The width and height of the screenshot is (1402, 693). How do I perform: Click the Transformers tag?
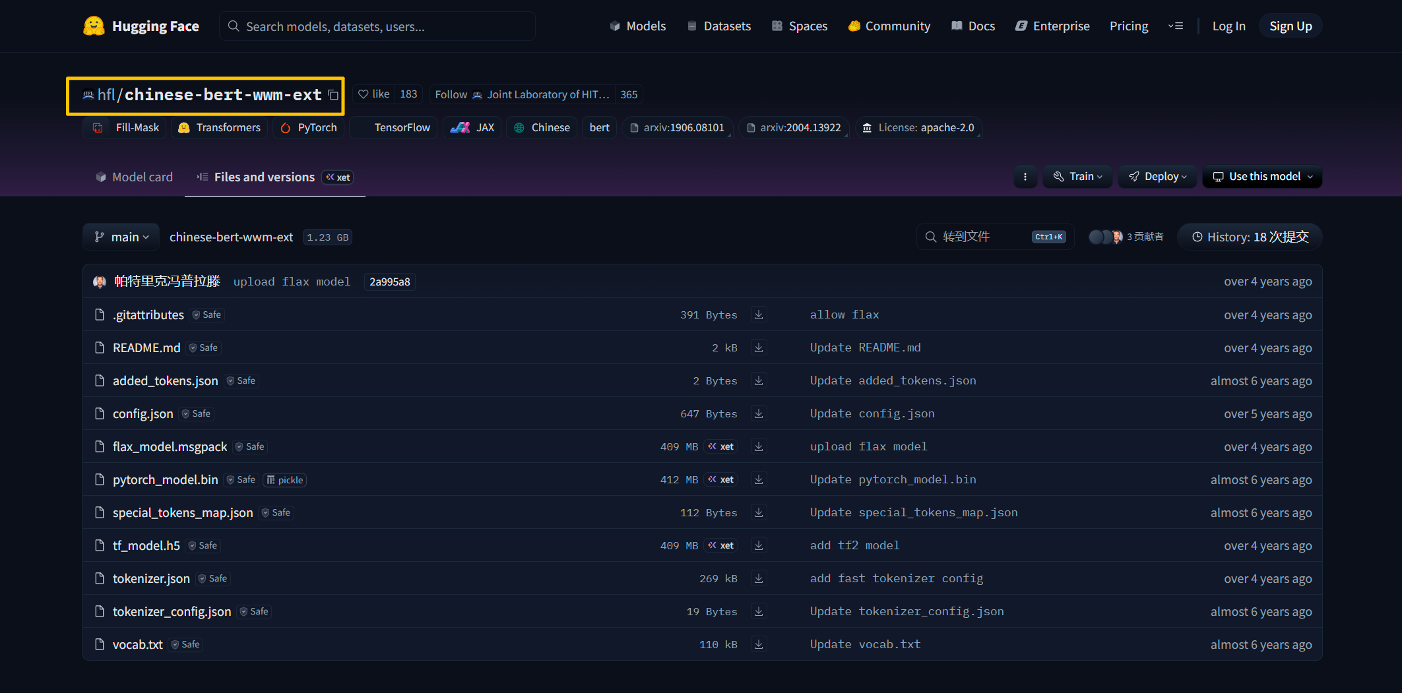(220, 128)
